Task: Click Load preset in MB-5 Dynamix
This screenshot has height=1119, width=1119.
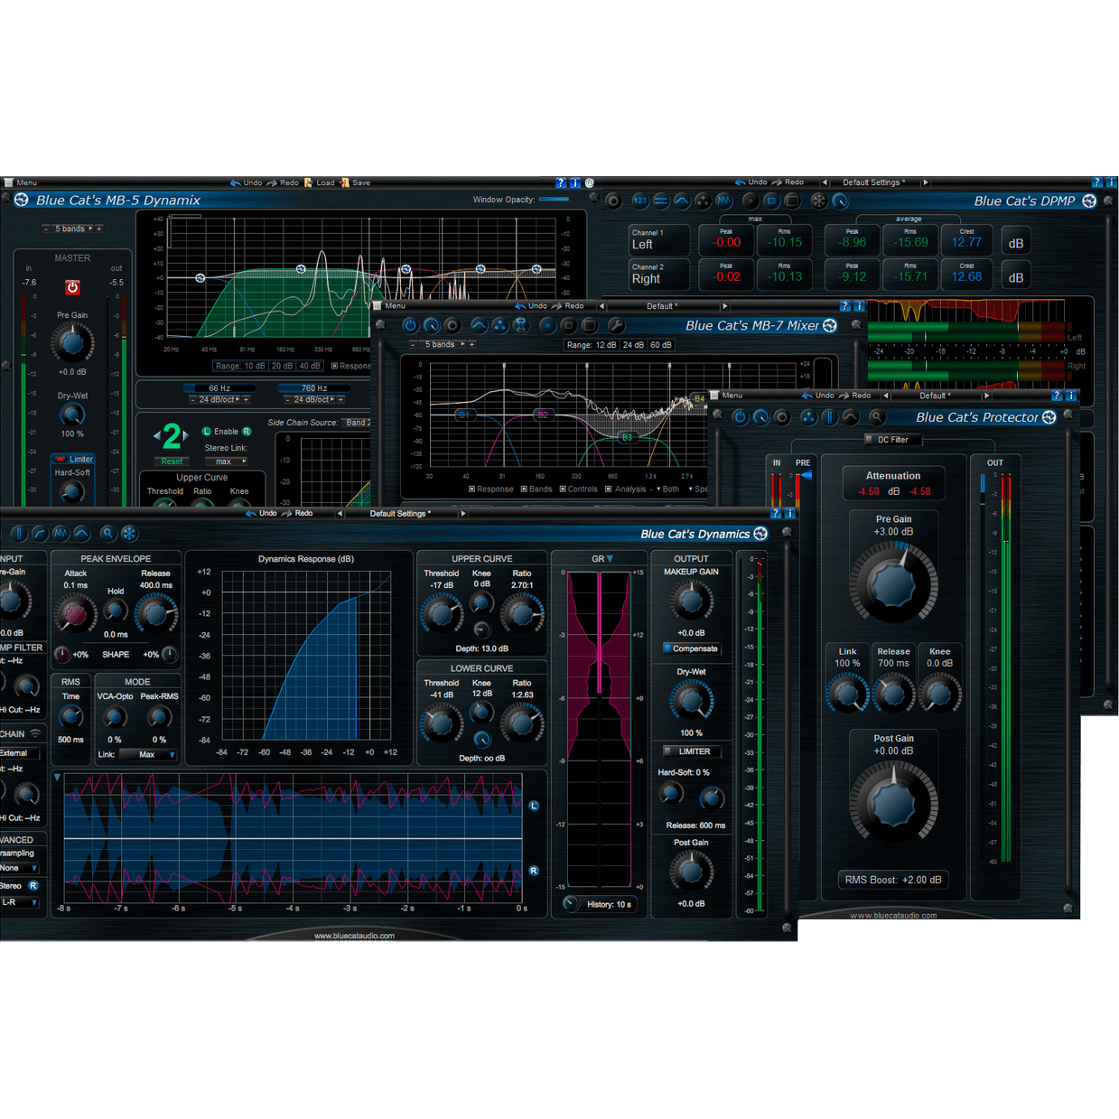Action: (320, 182)
